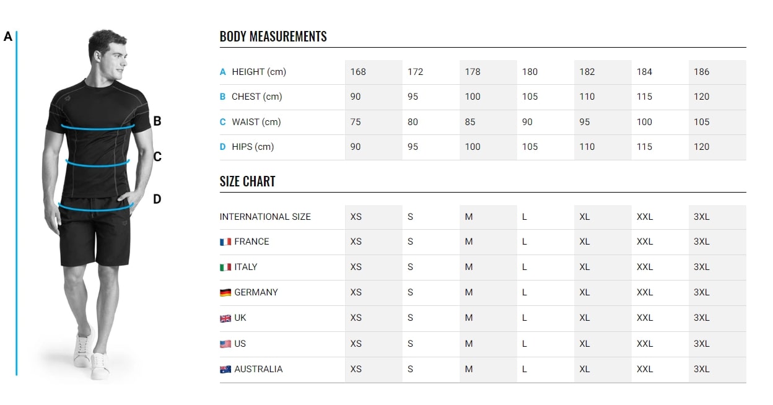Select the CHEST (cm) row label
The height and width of the screenshot is (405, 773).
256,97
